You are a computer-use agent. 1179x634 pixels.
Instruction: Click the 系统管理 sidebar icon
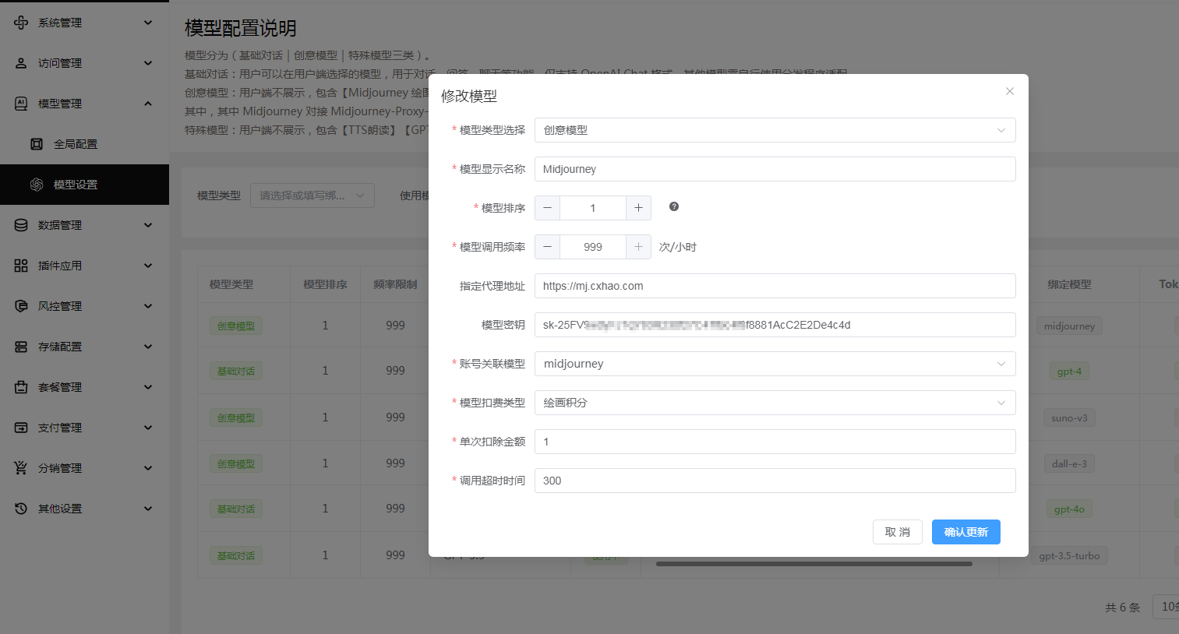coord(21,23)
